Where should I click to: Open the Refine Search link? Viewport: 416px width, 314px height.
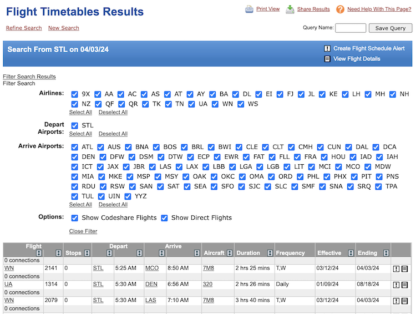click(24, 28)
